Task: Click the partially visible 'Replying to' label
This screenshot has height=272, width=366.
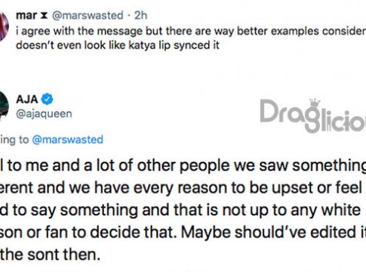Action: [14, 140]
